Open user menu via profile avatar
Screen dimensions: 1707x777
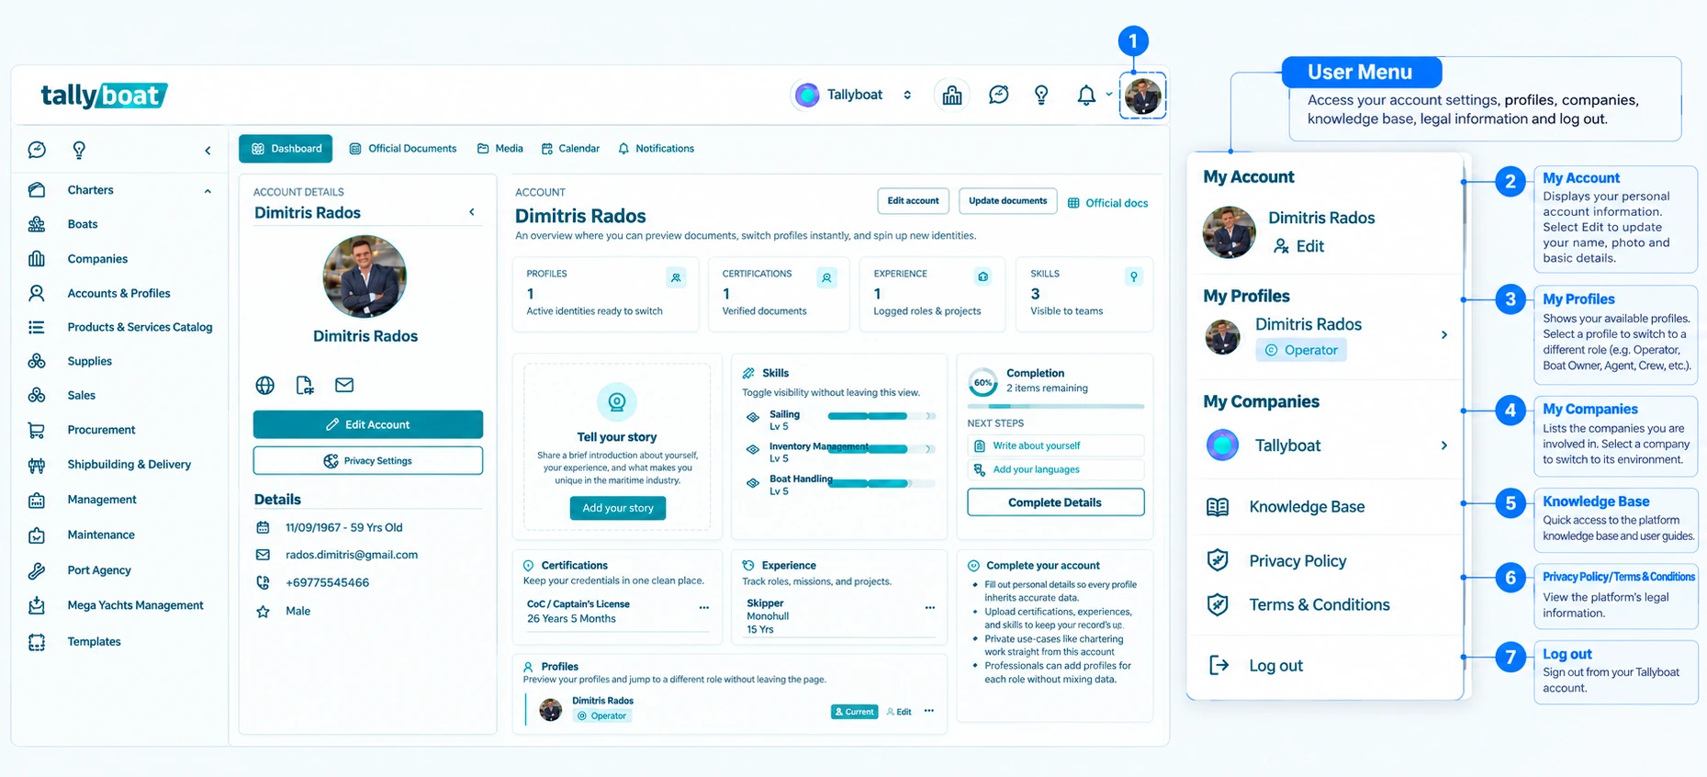point(1143,96)
